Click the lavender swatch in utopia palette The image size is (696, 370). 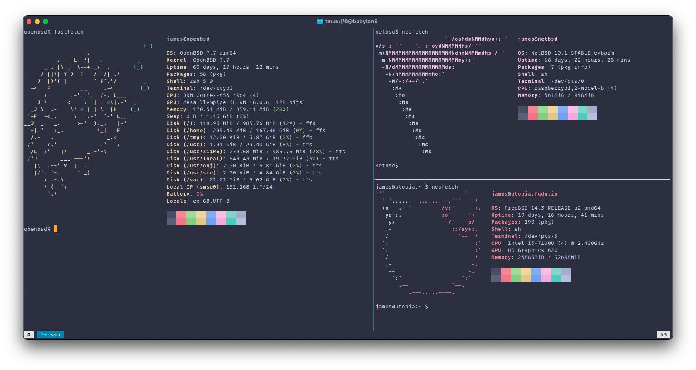point(566,275)
